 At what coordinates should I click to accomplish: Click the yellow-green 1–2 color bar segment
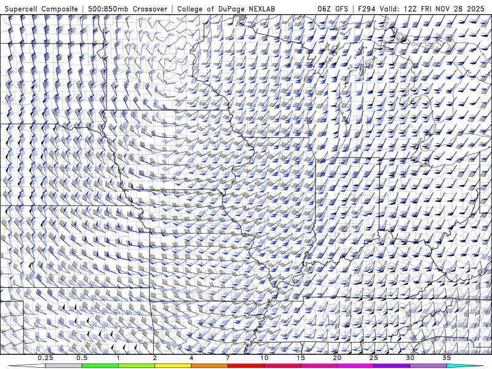tap(137, 365)
